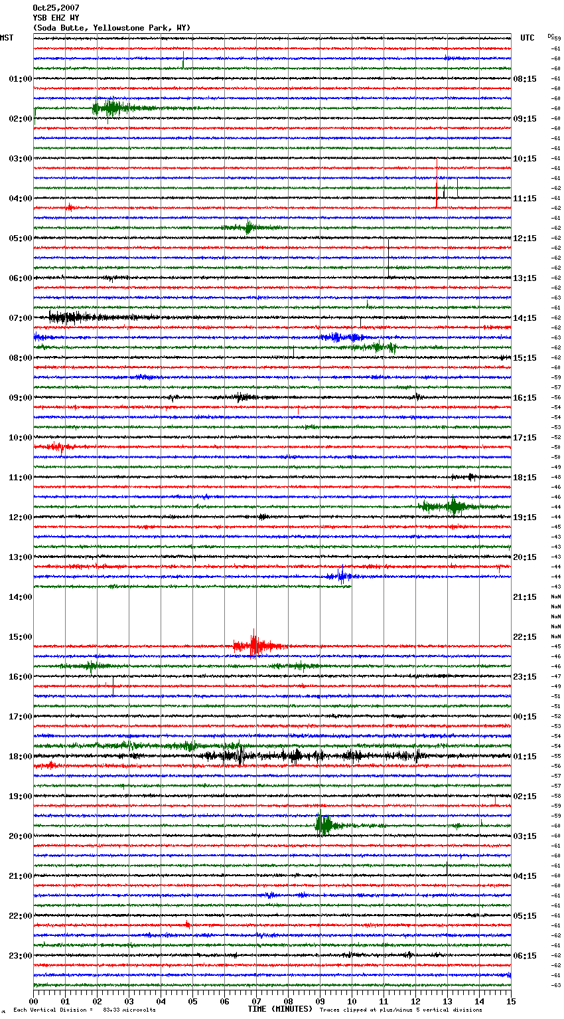This screenshot has height=1019, width=564.
Task: Click the 15 minute tick label on bottom axis
Action: [x=511, y=1001]
